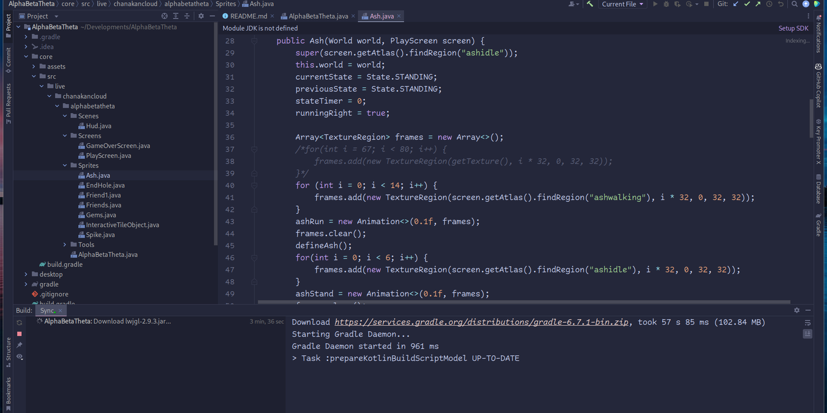This screenshot has width=827, height=413.
Task: Stop the Gradle sync with red square
Action: click(20, 334)
